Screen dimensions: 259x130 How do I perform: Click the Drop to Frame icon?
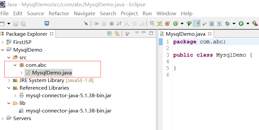[x=152, y=23]
